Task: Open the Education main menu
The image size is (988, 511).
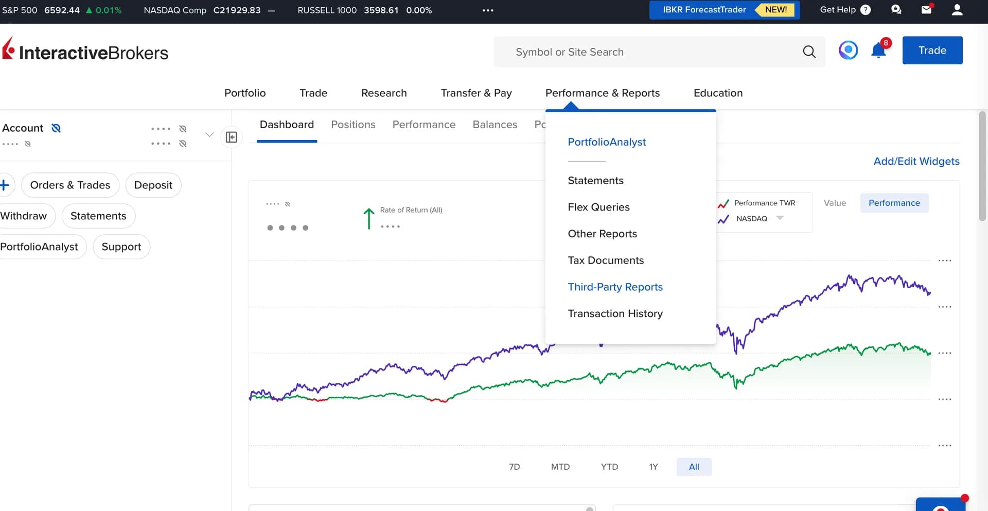Action: coord(718,93)
